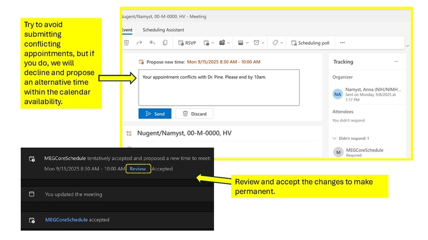Viewport: 428px width, 240px height.
Task: Click the Delete trash icon in toolbar
Action: [x=126, y=43]
